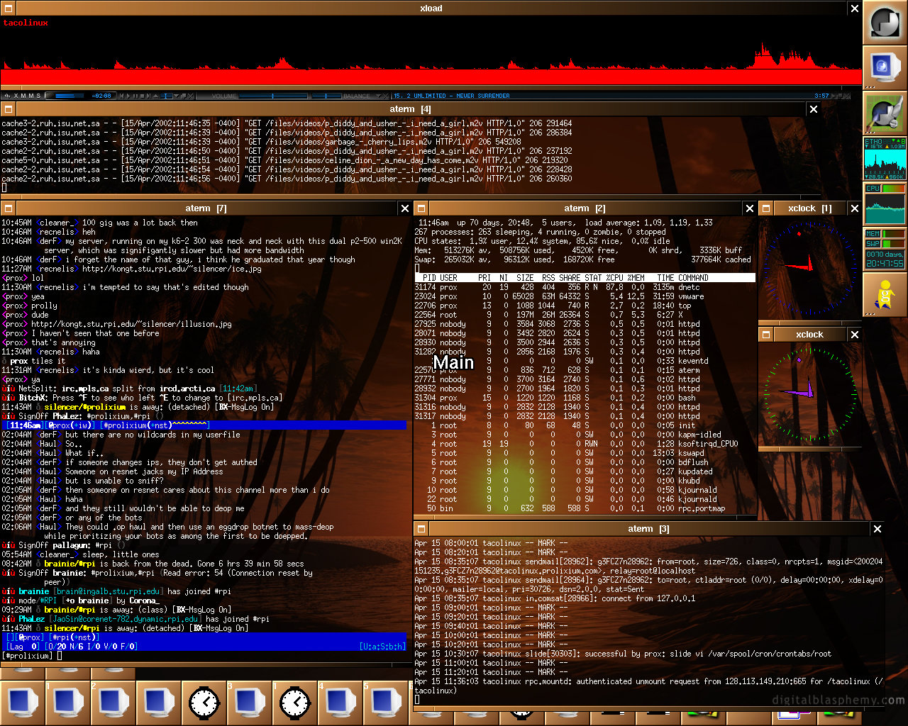Screen dimensions: 908x726
Task: Miniaturize the aterm [3] window
Action: coord(421,529)
